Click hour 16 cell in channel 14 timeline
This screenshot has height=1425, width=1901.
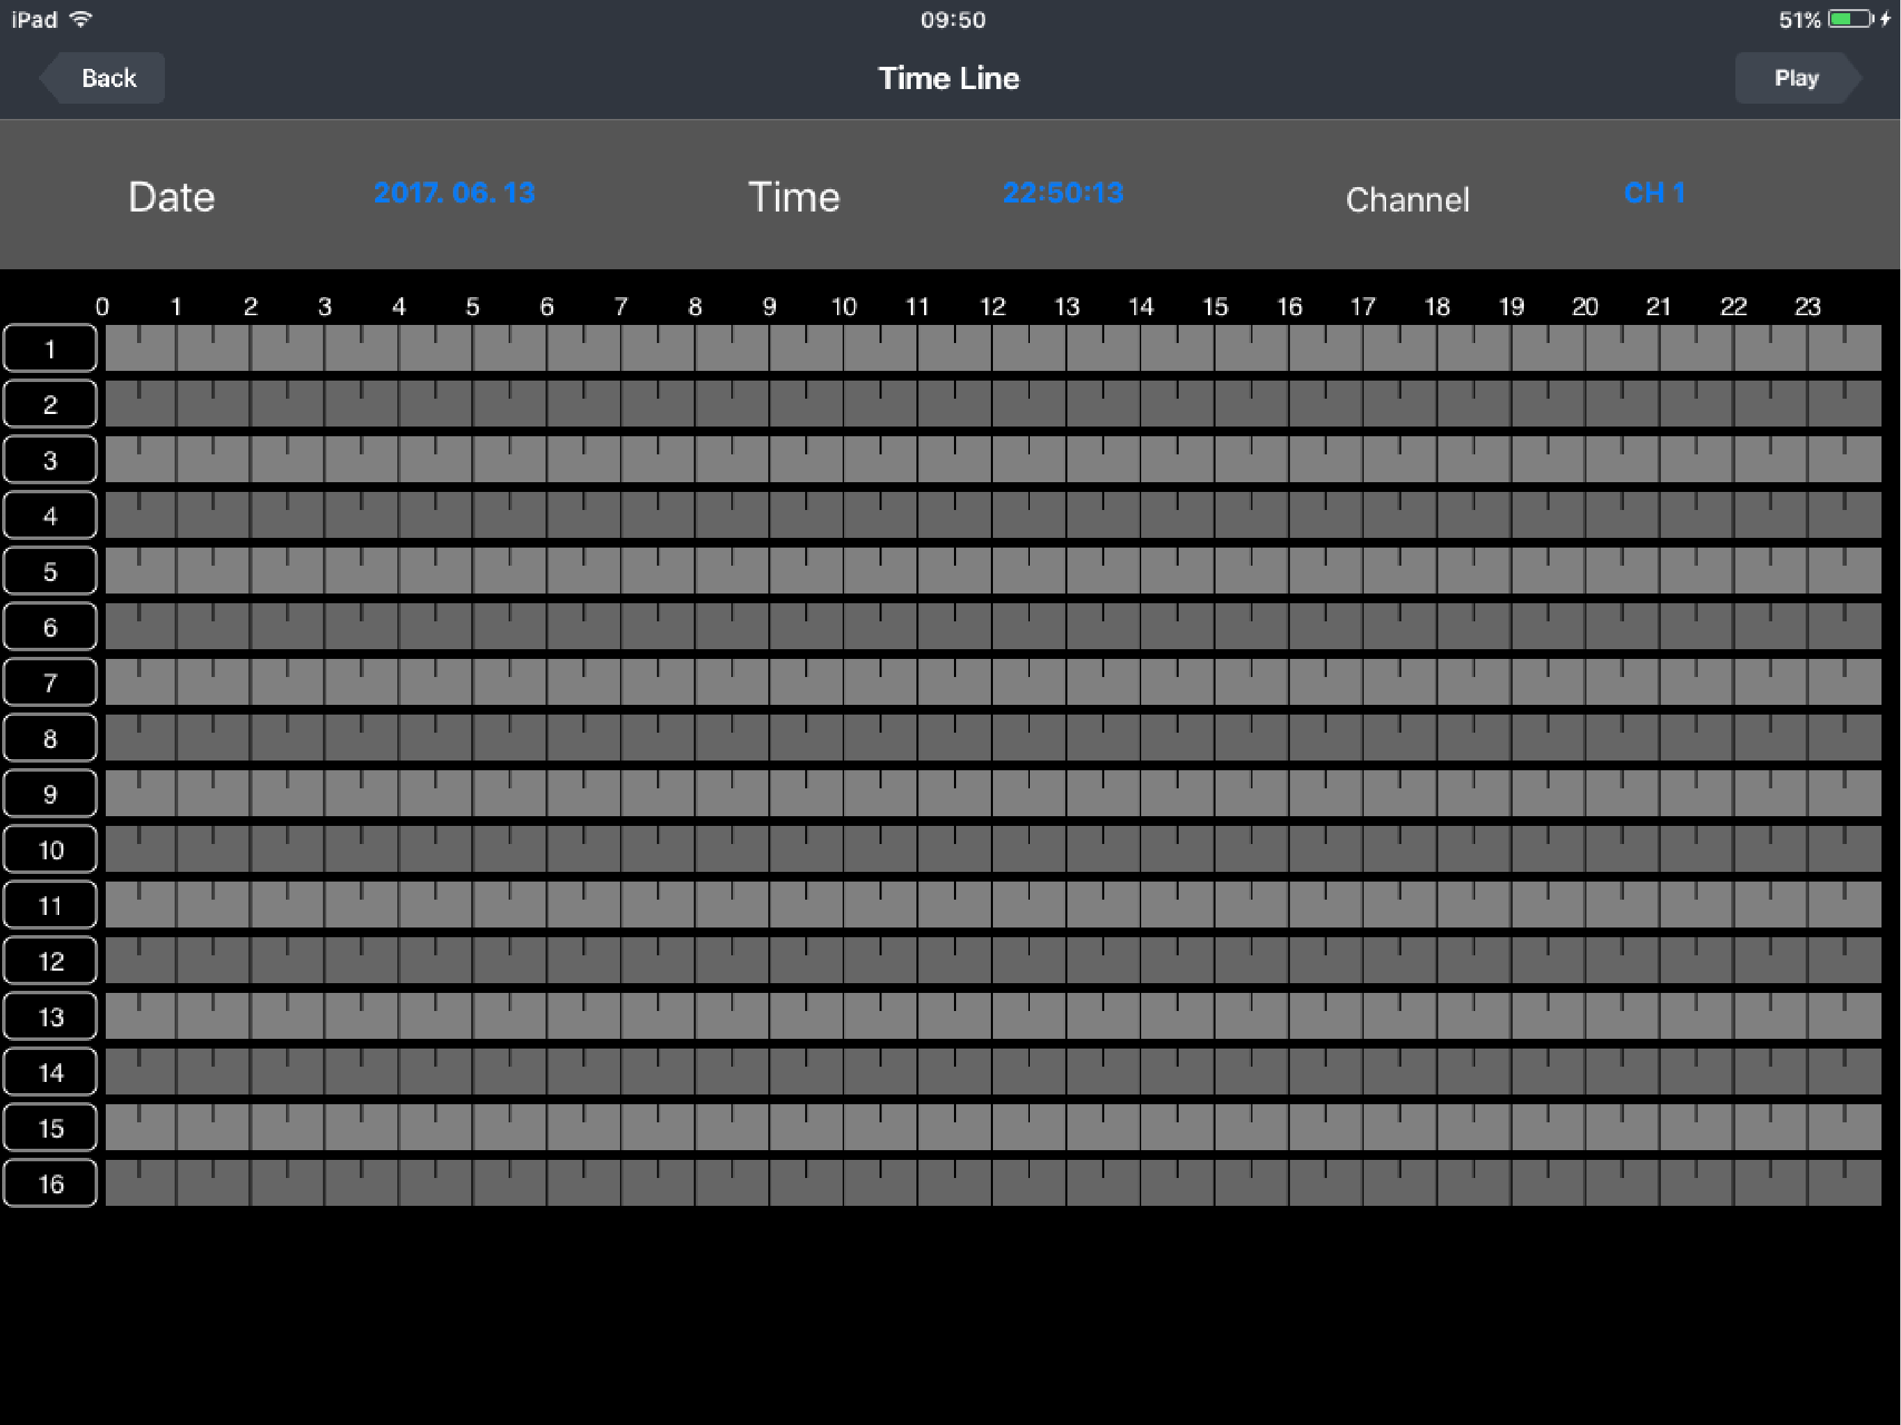pos(1325,1072)
